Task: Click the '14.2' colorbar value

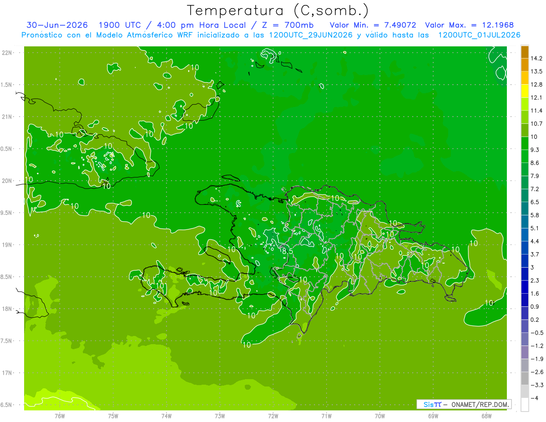Action: point(537,58)
